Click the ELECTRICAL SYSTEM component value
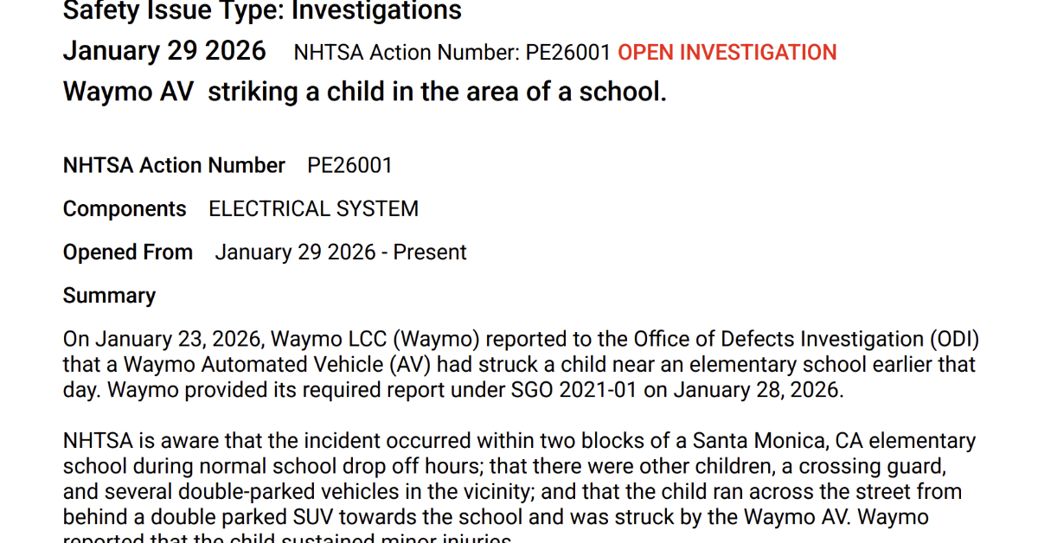1038x543 pixels. pos(313,208)
